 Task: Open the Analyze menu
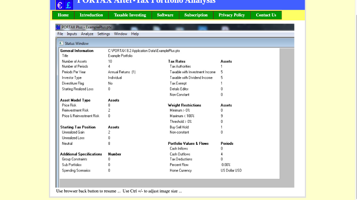(87, 34)
